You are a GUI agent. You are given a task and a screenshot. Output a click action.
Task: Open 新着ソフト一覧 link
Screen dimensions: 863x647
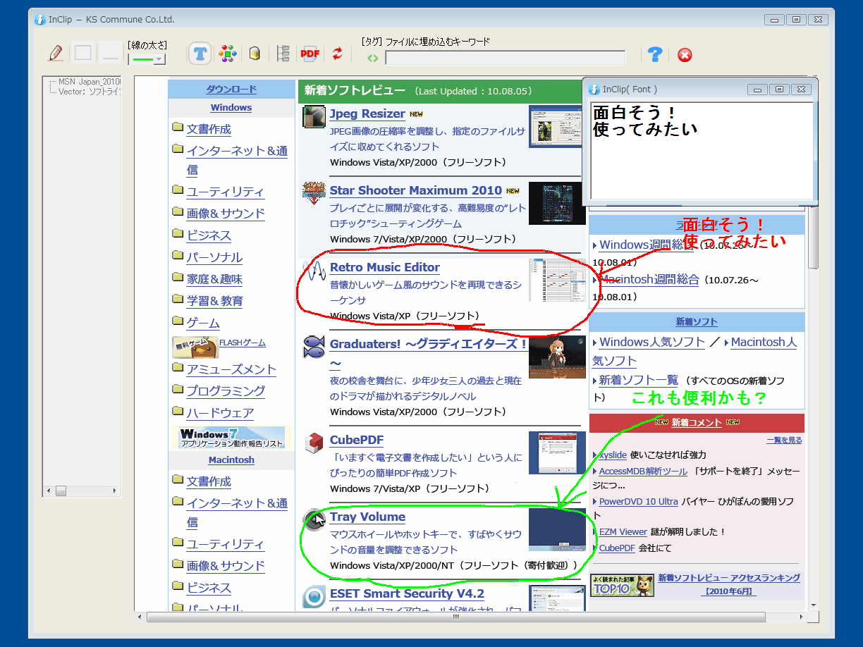(638, 380)
